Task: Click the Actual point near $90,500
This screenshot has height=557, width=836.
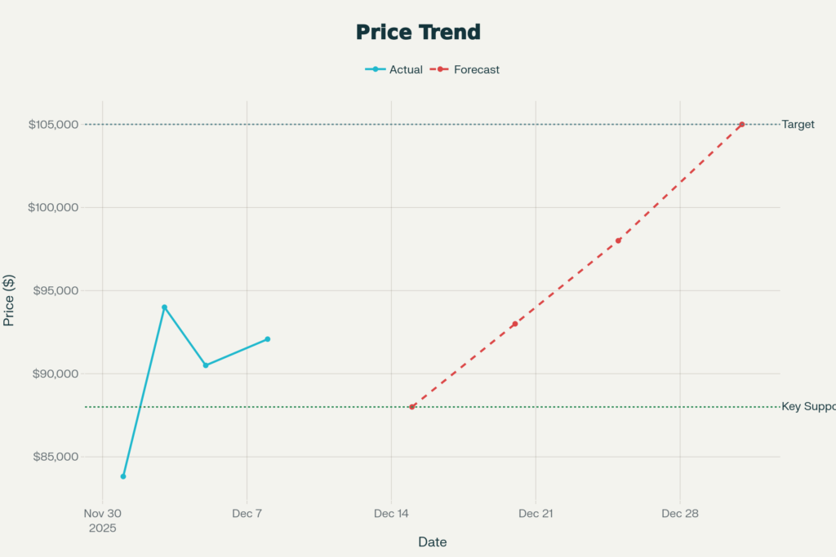Action: click(x=206, y=365)
